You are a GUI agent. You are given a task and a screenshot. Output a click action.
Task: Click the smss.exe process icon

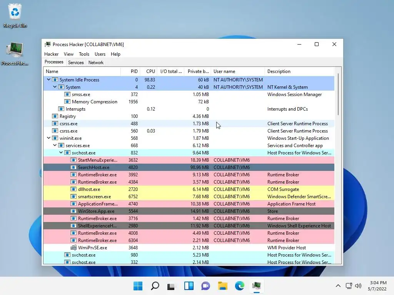click(x=67, y=94)
